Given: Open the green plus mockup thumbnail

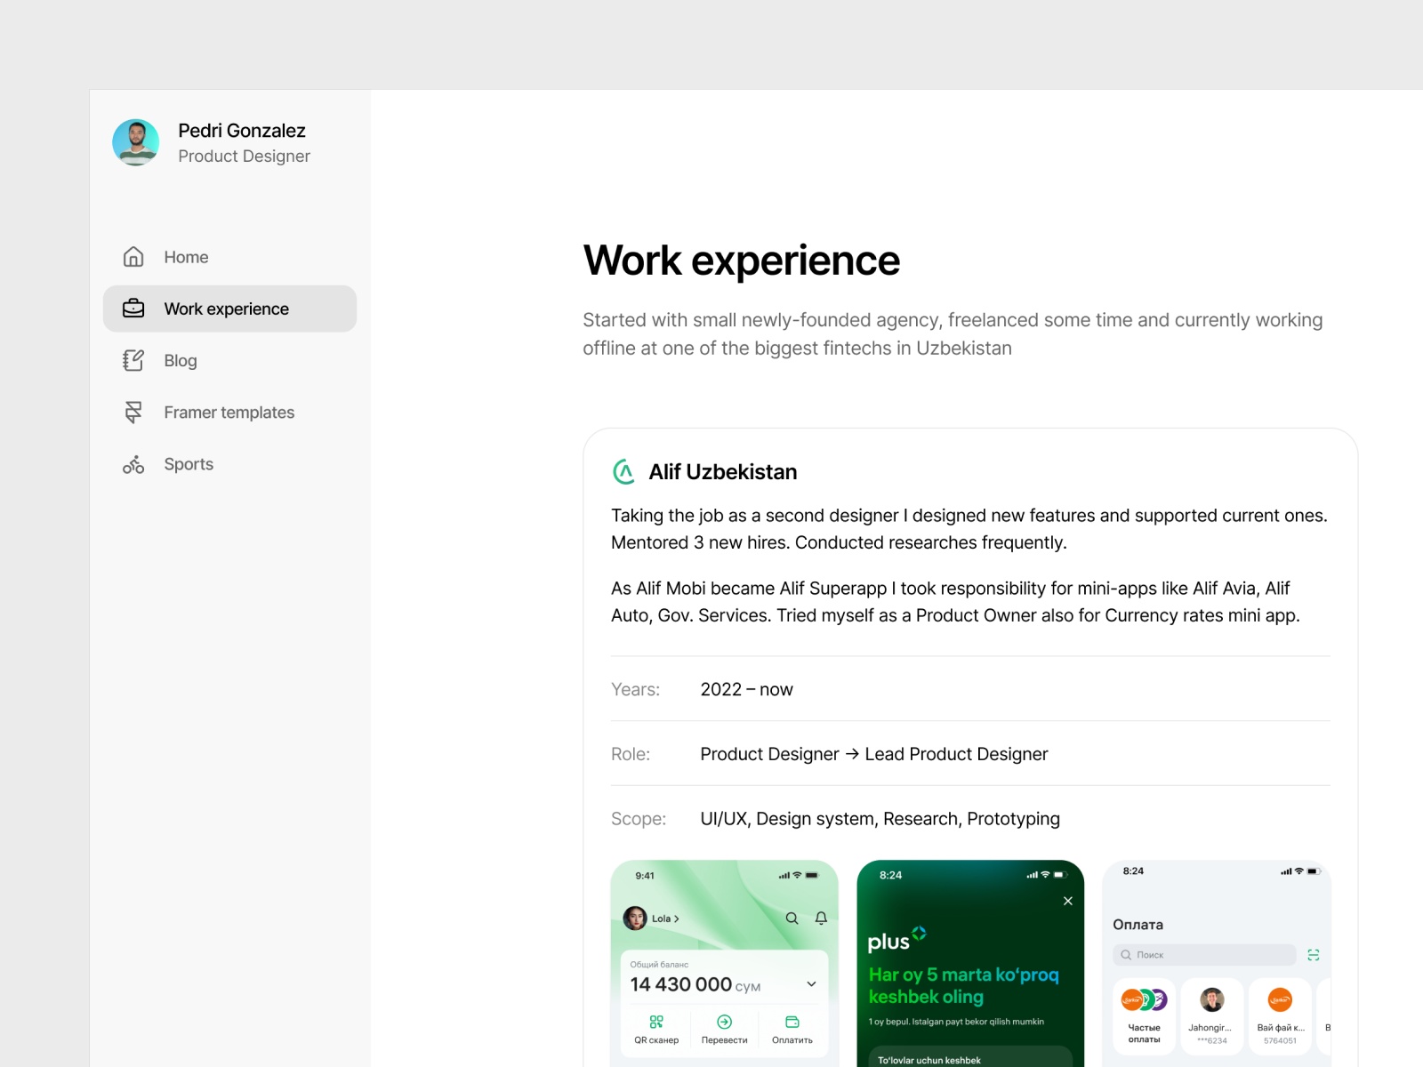Looking at the screenshot, I should click(970, 963).
